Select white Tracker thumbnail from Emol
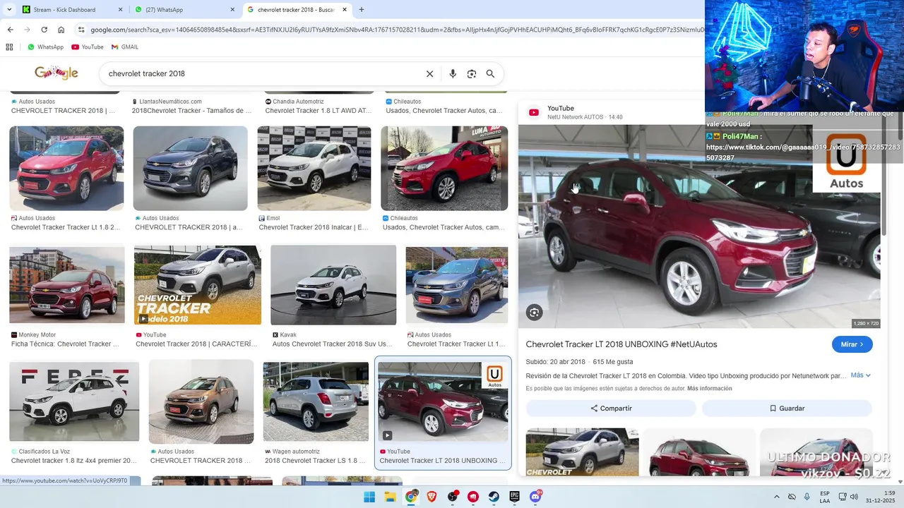 pyautogui.click(x=314, y=169)
